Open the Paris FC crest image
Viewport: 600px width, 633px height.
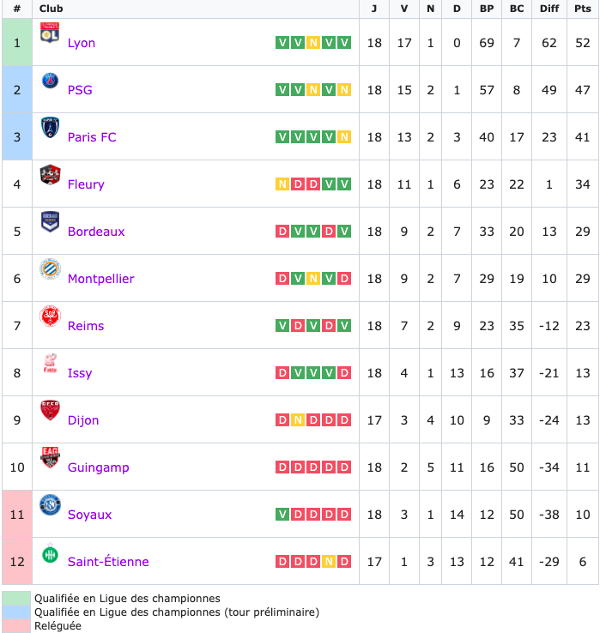[x=50, y=127]
